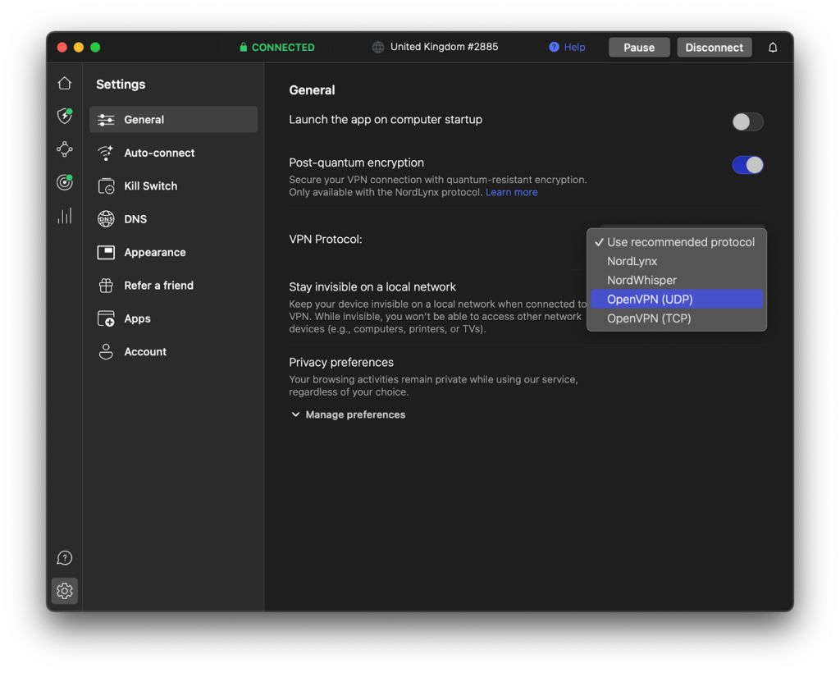840x673 pixels.
Task: Go to the Home icon in sidebar
Action: 64,83
